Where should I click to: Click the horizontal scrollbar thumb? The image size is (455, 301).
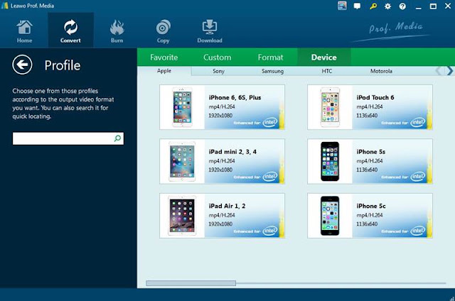pyautogui.click(x=191, y=283)
